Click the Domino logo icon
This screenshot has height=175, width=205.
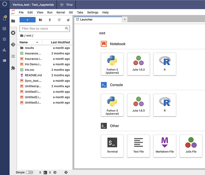pos(5,4)
